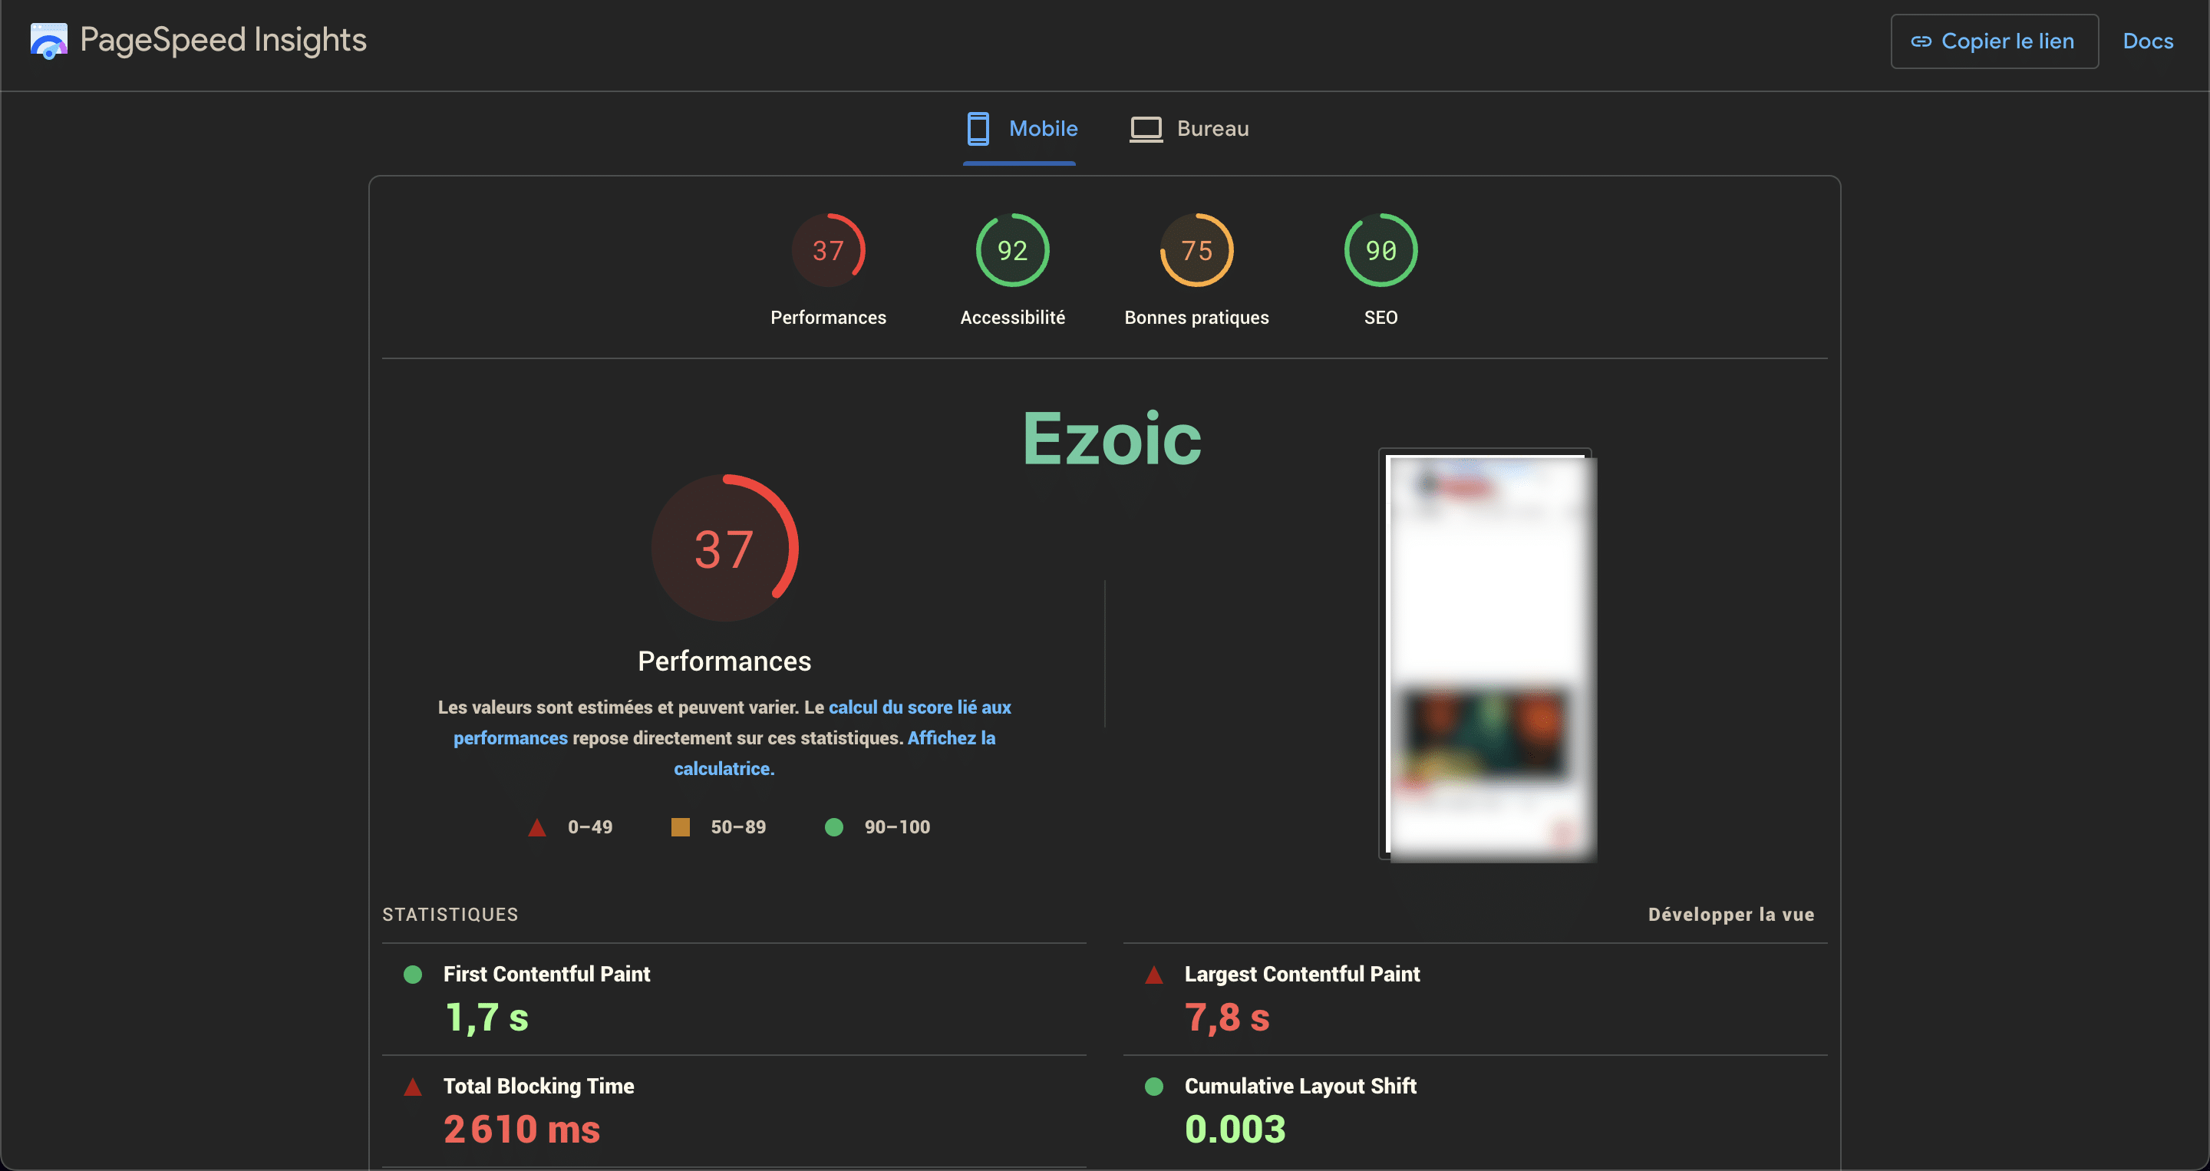This screenshot has height=1171, width=2210.
Task: Click the Copier le lien button
Action: coord(1992,41)
